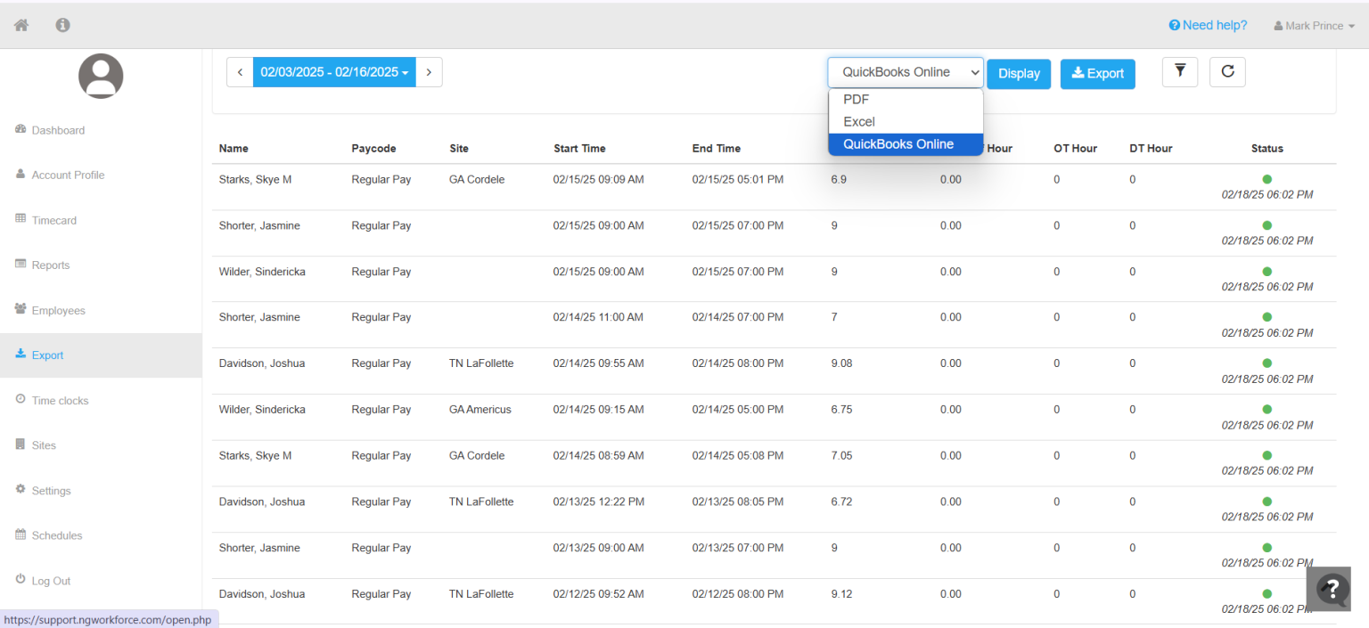Viewport: 1369px width, 628px height.
Task: Open the Mark Prince account menu
Action: 1313,25
